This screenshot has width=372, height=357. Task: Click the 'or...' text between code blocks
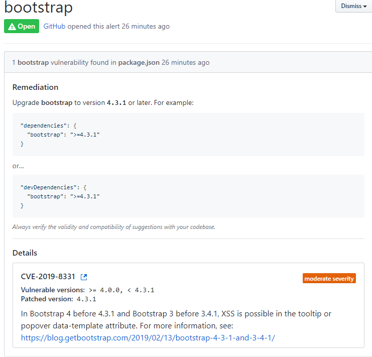pos(18,166)
